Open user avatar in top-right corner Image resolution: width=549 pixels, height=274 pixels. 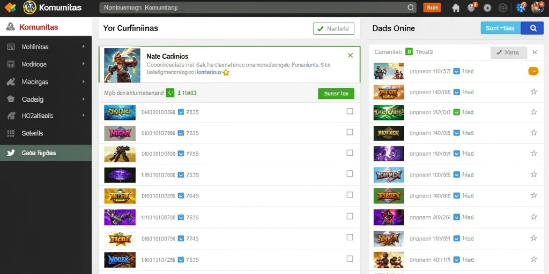(x=537, y=7)
